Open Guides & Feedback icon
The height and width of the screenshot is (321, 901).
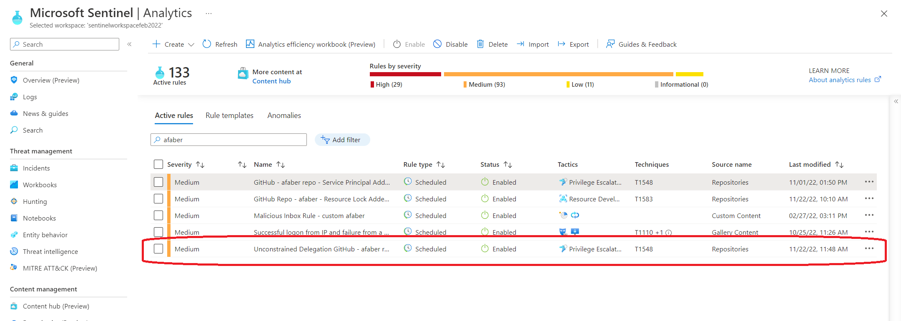pyautogui.click(x=610, y=44)
